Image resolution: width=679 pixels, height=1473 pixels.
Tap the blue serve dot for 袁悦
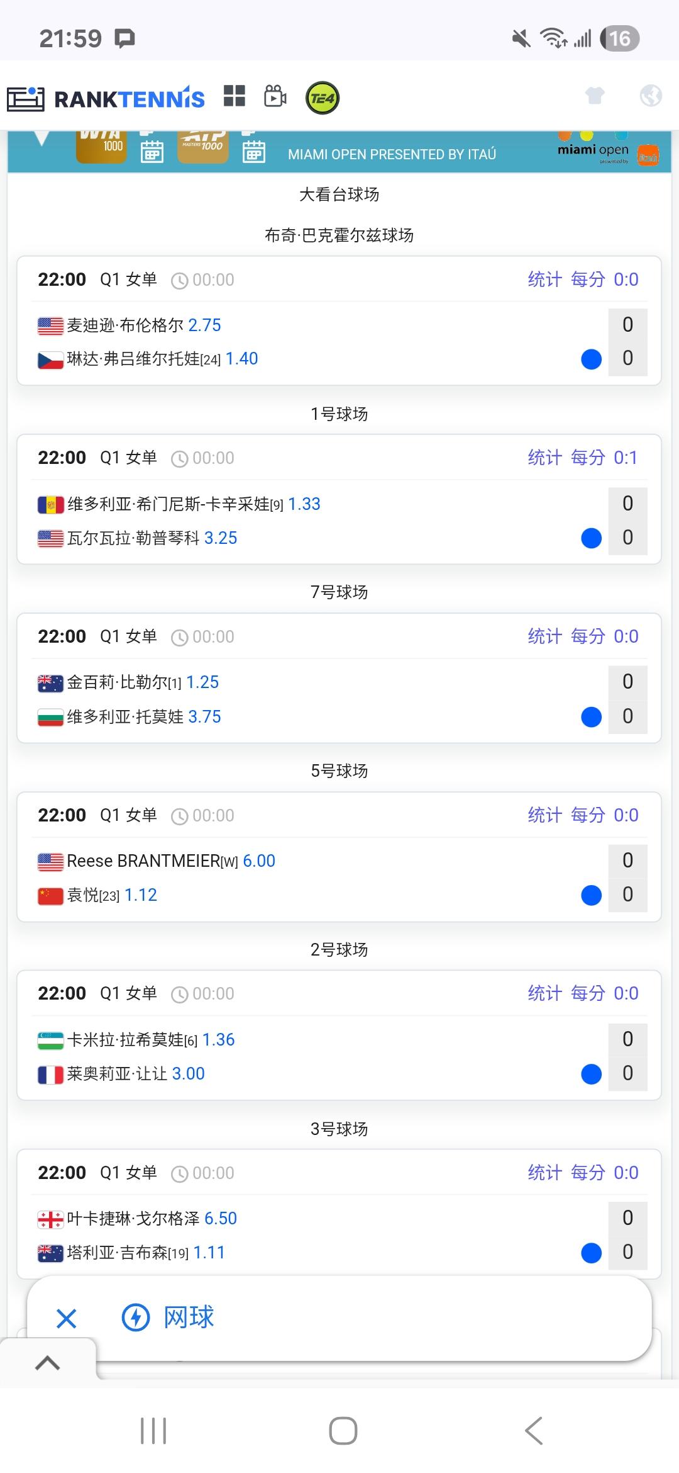(592, 895)
